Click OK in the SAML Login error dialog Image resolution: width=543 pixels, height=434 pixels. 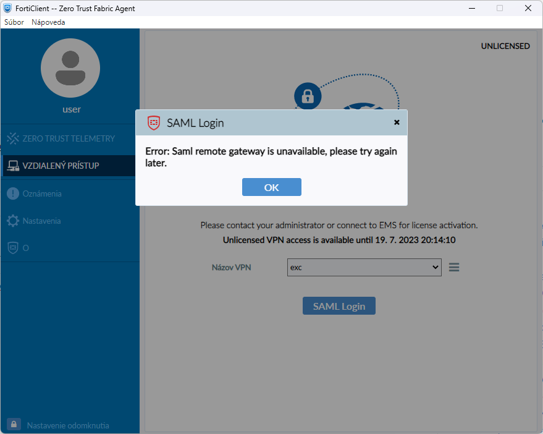272,187
